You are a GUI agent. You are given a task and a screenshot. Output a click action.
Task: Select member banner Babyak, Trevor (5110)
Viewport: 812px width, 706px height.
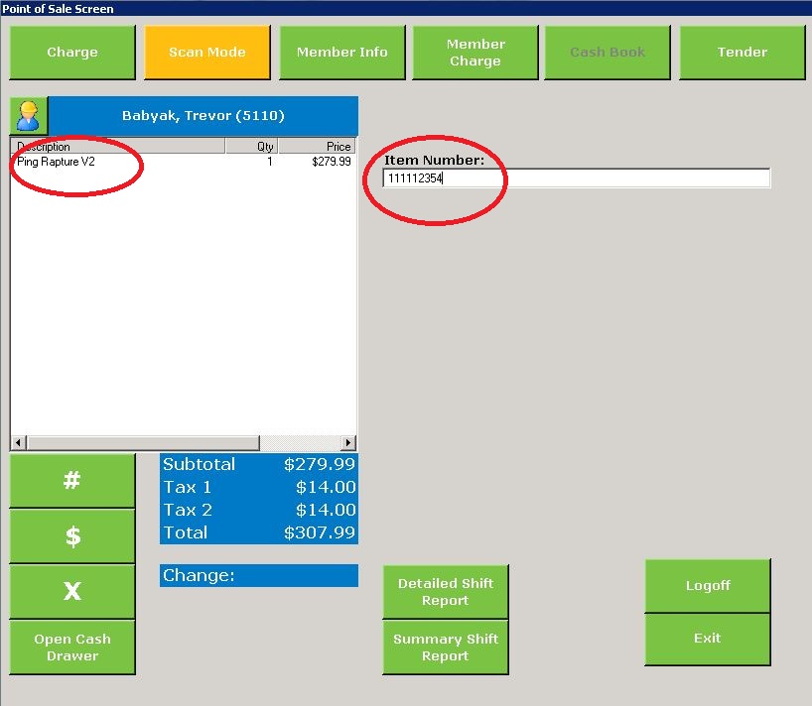[x=203, y=116]
